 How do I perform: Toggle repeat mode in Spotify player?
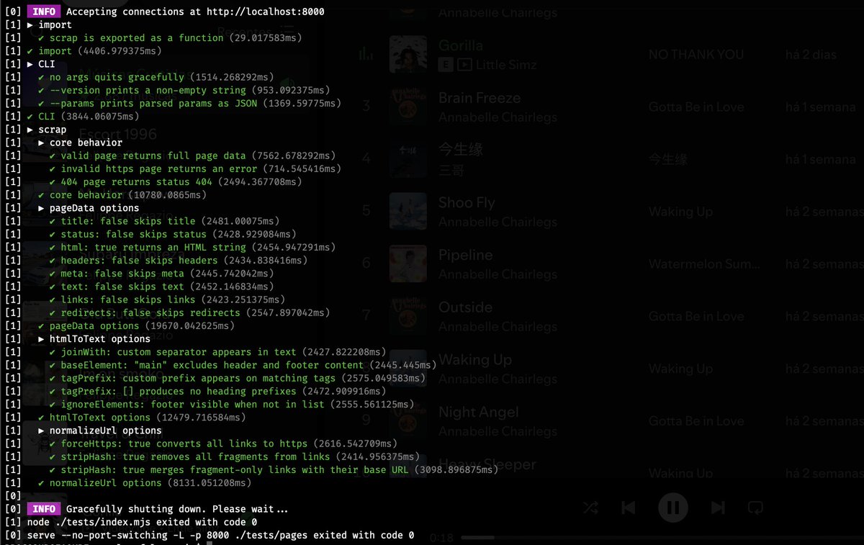pyautogui.click(x=755, y=508)
